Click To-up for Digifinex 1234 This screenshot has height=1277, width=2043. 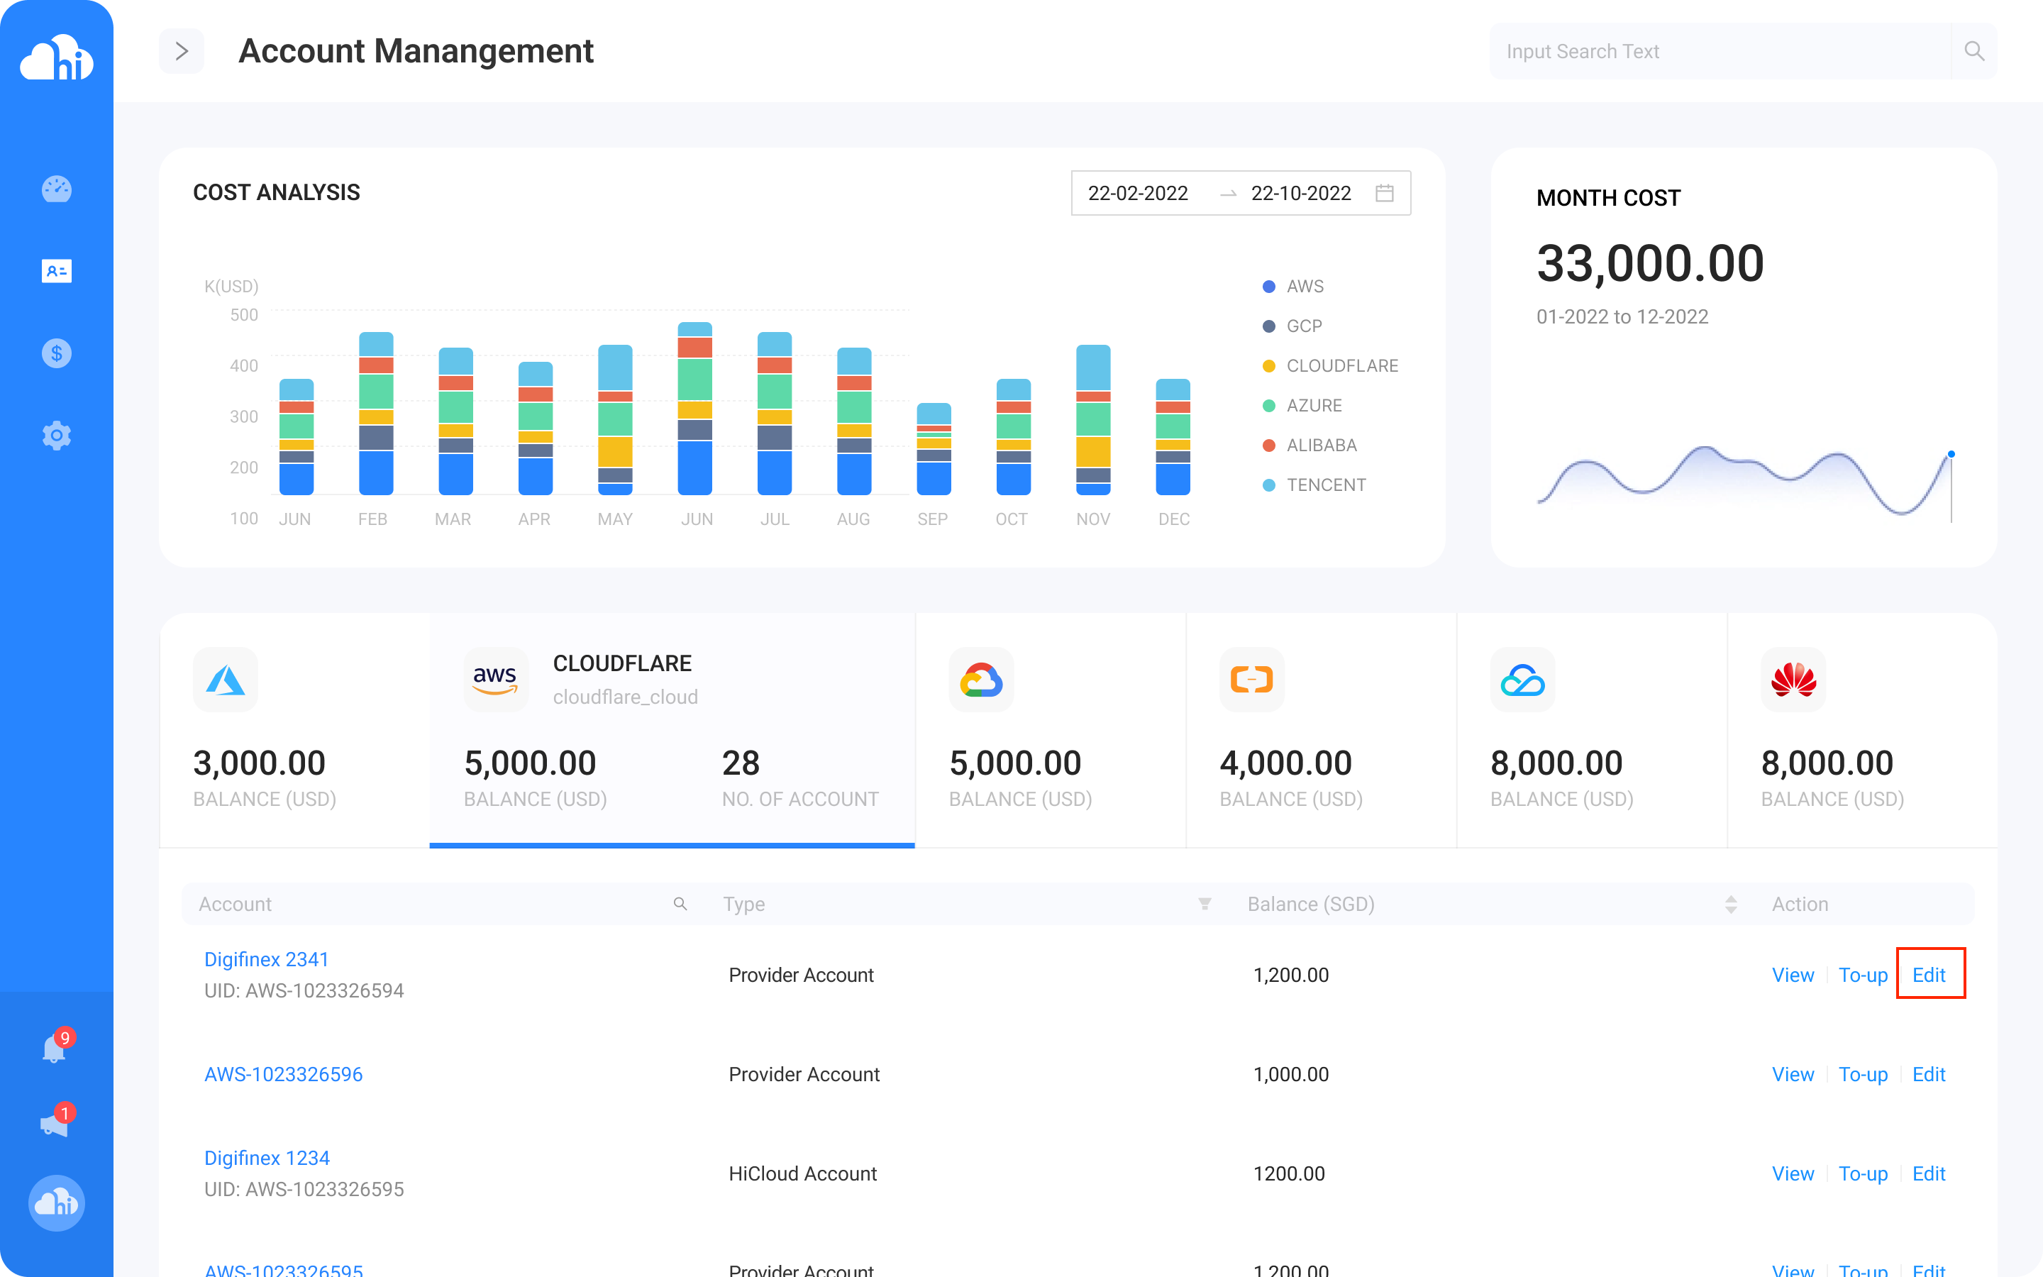1862,1173
